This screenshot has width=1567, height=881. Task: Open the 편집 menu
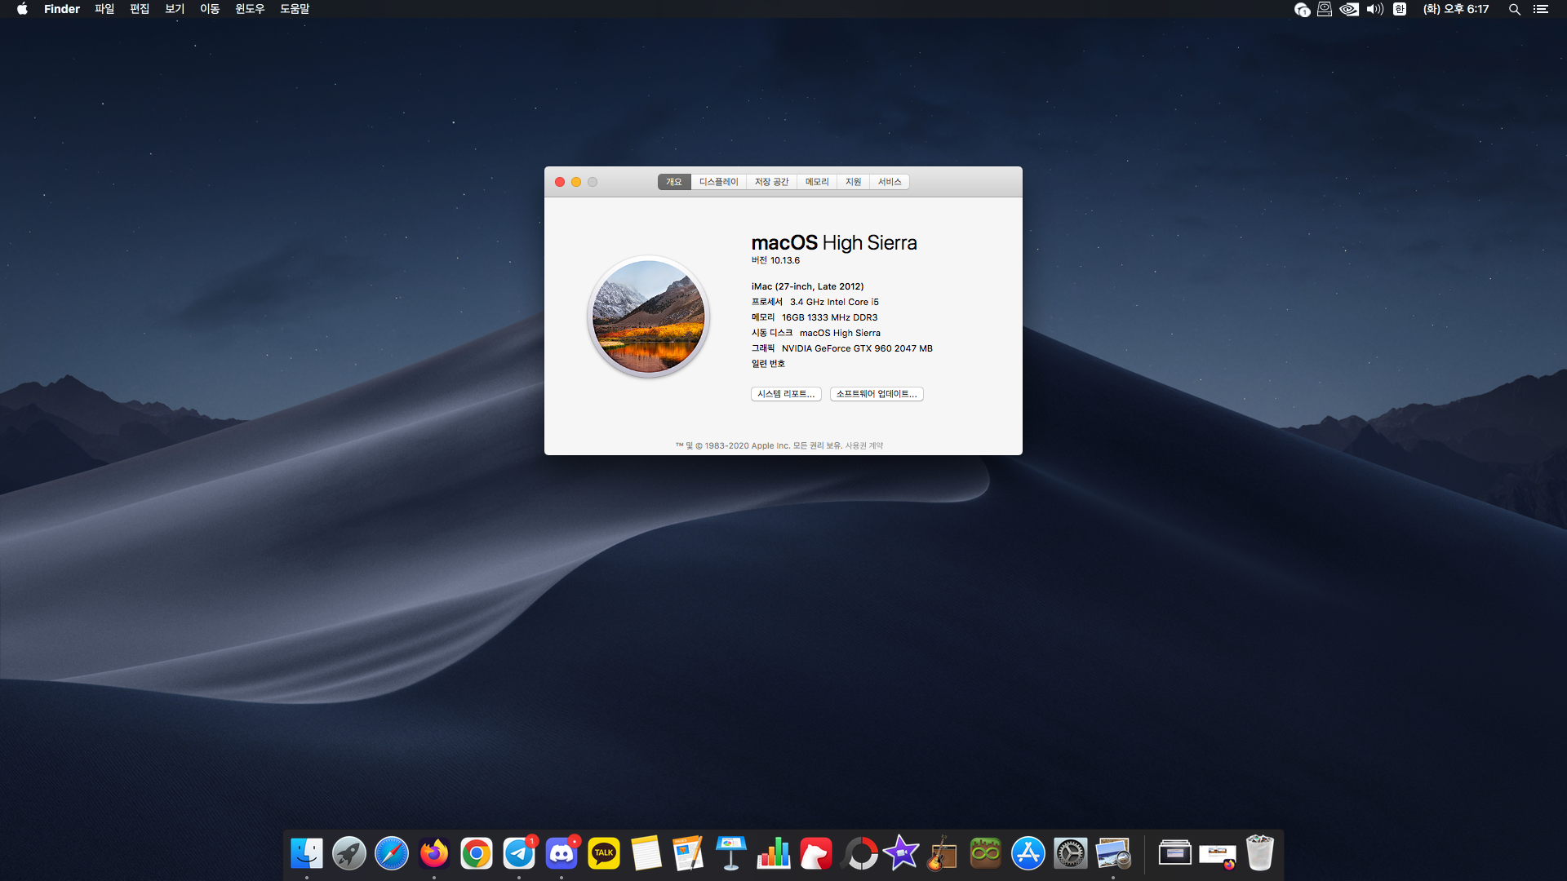click(140, 9)
